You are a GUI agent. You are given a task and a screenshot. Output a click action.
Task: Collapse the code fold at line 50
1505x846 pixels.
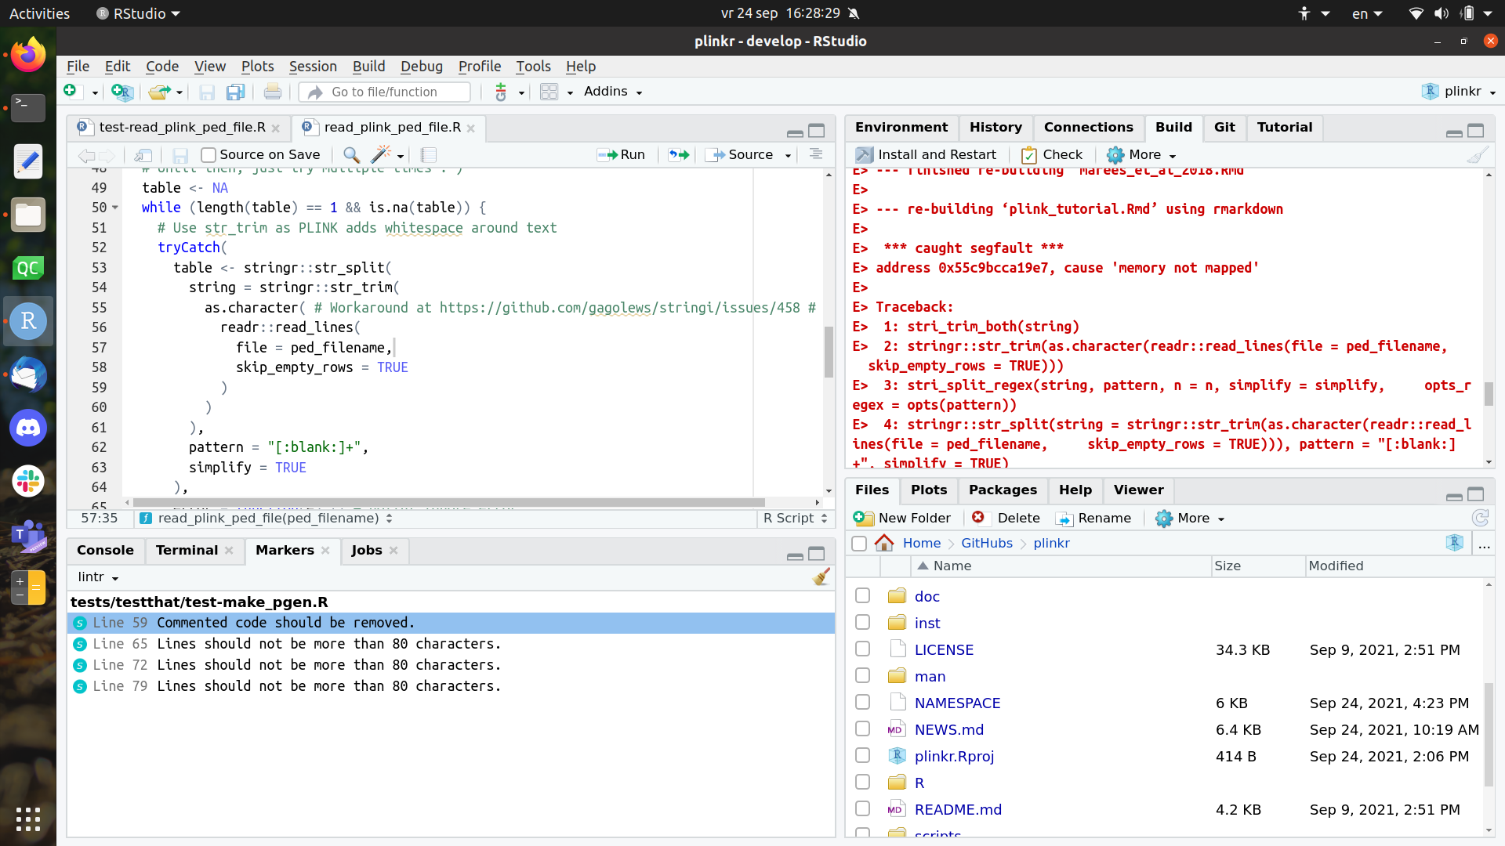click(115, 208)
